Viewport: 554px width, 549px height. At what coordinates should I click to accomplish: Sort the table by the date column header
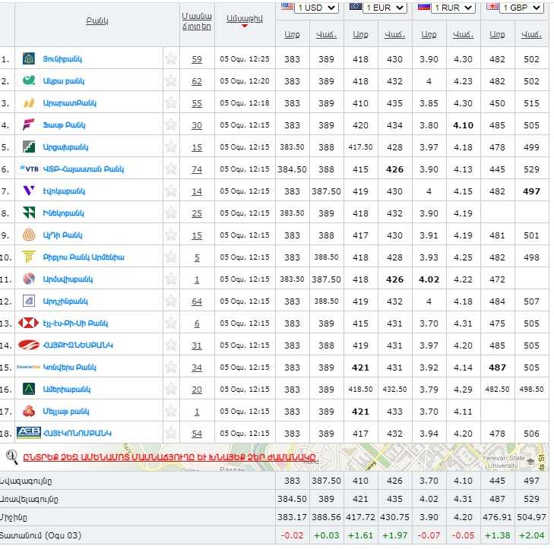pos(244,20)
